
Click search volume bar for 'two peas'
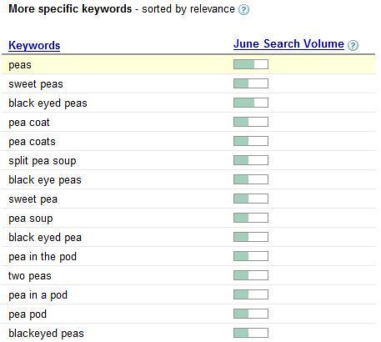pos(251,275)
